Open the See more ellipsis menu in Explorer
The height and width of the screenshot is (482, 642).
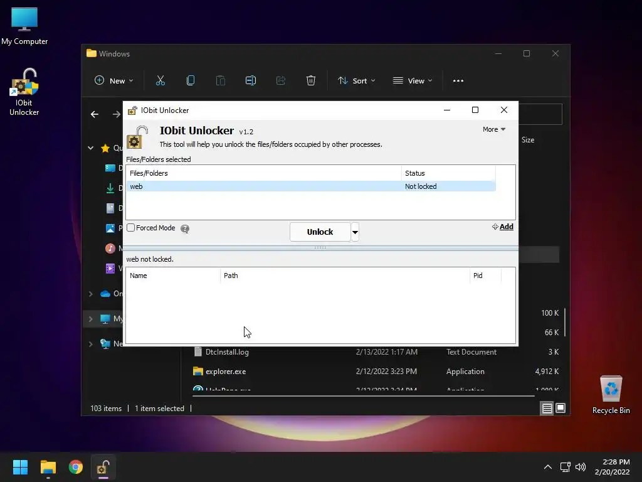458,81
